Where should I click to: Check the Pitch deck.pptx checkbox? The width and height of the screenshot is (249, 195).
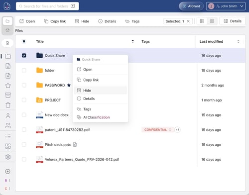(x=24, y=145)
